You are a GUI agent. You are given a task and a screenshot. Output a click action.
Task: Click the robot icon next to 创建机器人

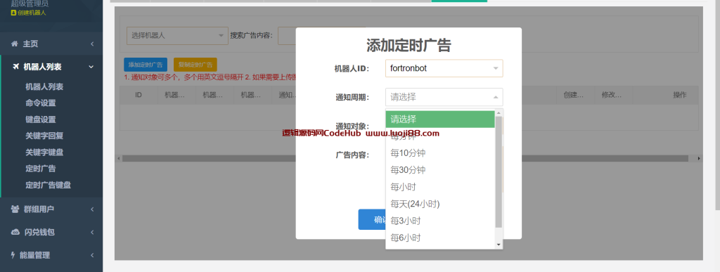[x=13, y=13]
